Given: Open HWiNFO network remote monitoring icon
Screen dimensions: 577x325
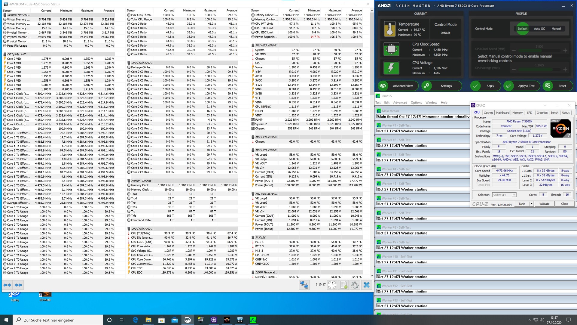Looking at the screenshot, I should 304,285.
